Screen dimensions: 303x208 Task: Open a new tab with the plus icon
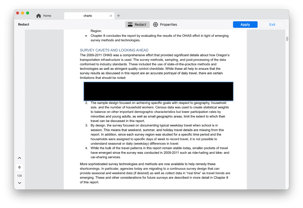coord(118,16)
